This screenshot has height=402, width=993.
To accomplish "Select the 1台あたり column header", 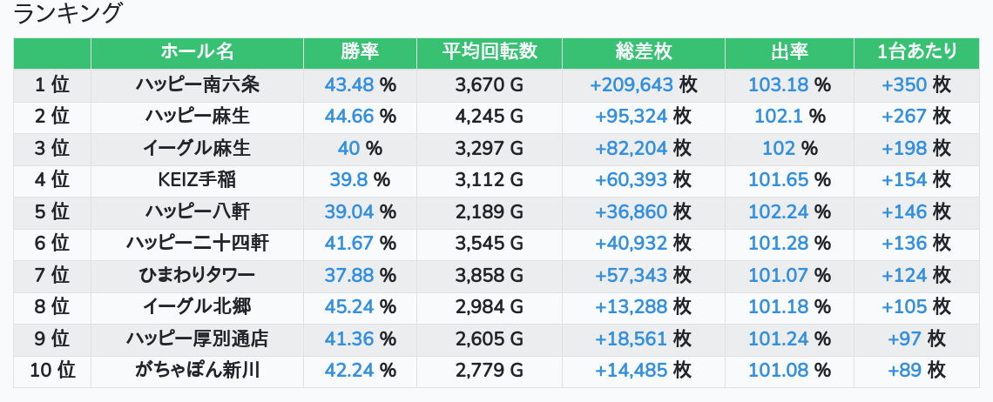I will (x=916, y=52).
